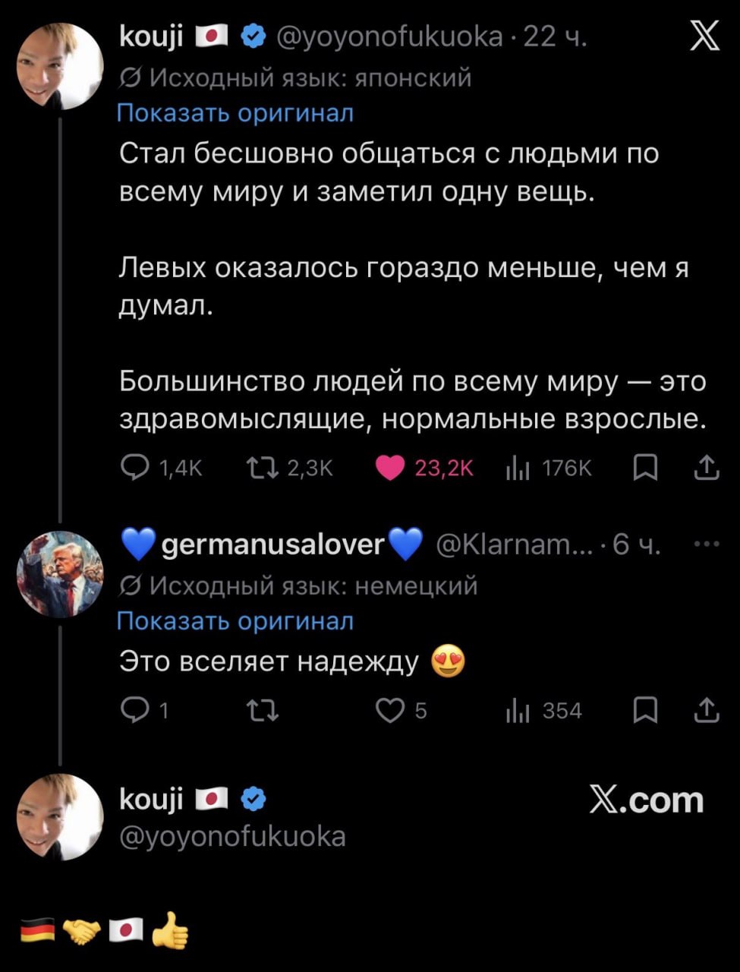Repost kouji's post with 2,3K reposts
This screenshot has width=740, height=972.
click(262, 469)
